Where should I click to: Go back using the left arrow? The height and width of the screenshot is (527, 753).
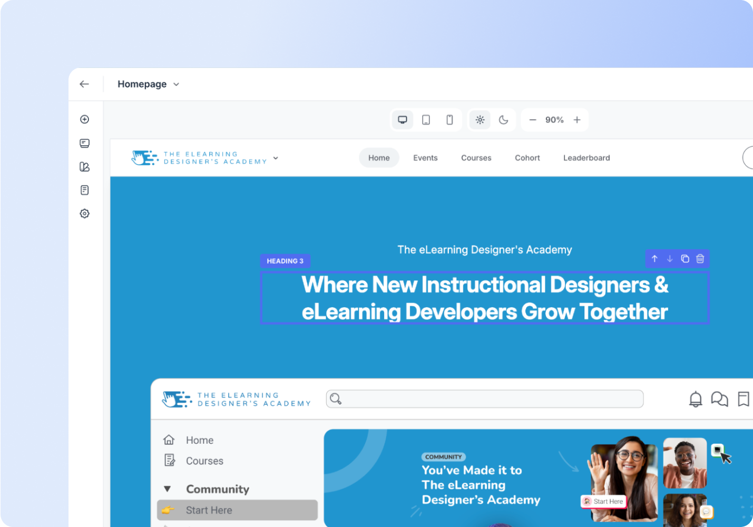[84, 84]
